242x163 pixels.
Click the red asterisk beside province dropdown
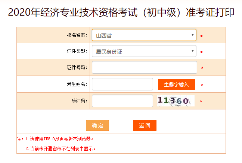point(201,36)
